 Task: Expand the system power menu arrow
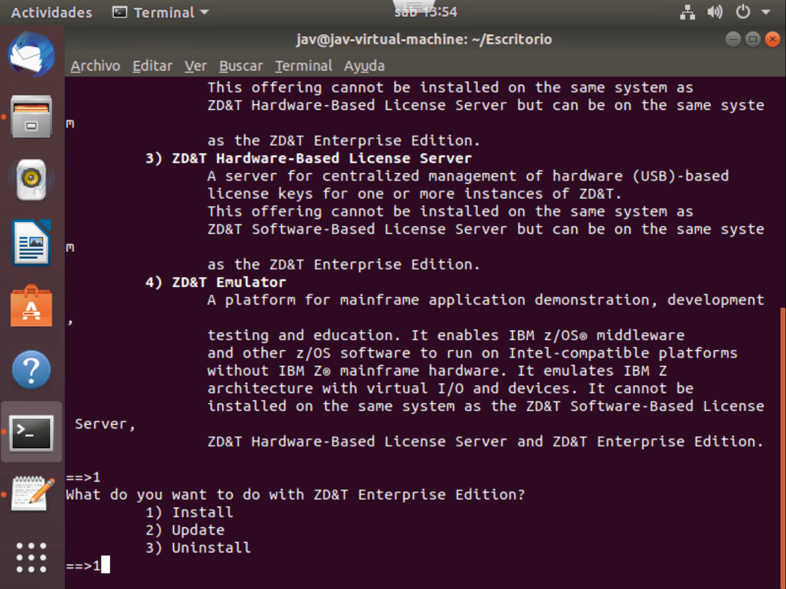tap(766, 12)
